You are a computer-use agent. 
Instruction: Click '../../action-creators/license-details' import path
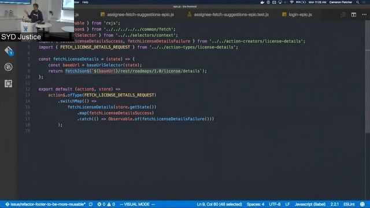(x=256, y=41)
